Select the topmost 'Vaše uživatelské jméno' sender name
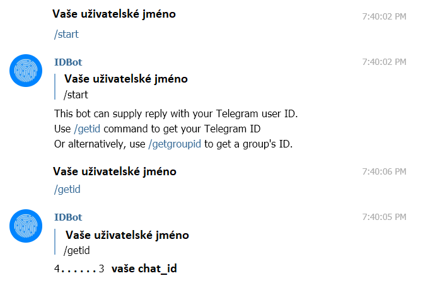423x283 pixels. (x=114, y=14)
